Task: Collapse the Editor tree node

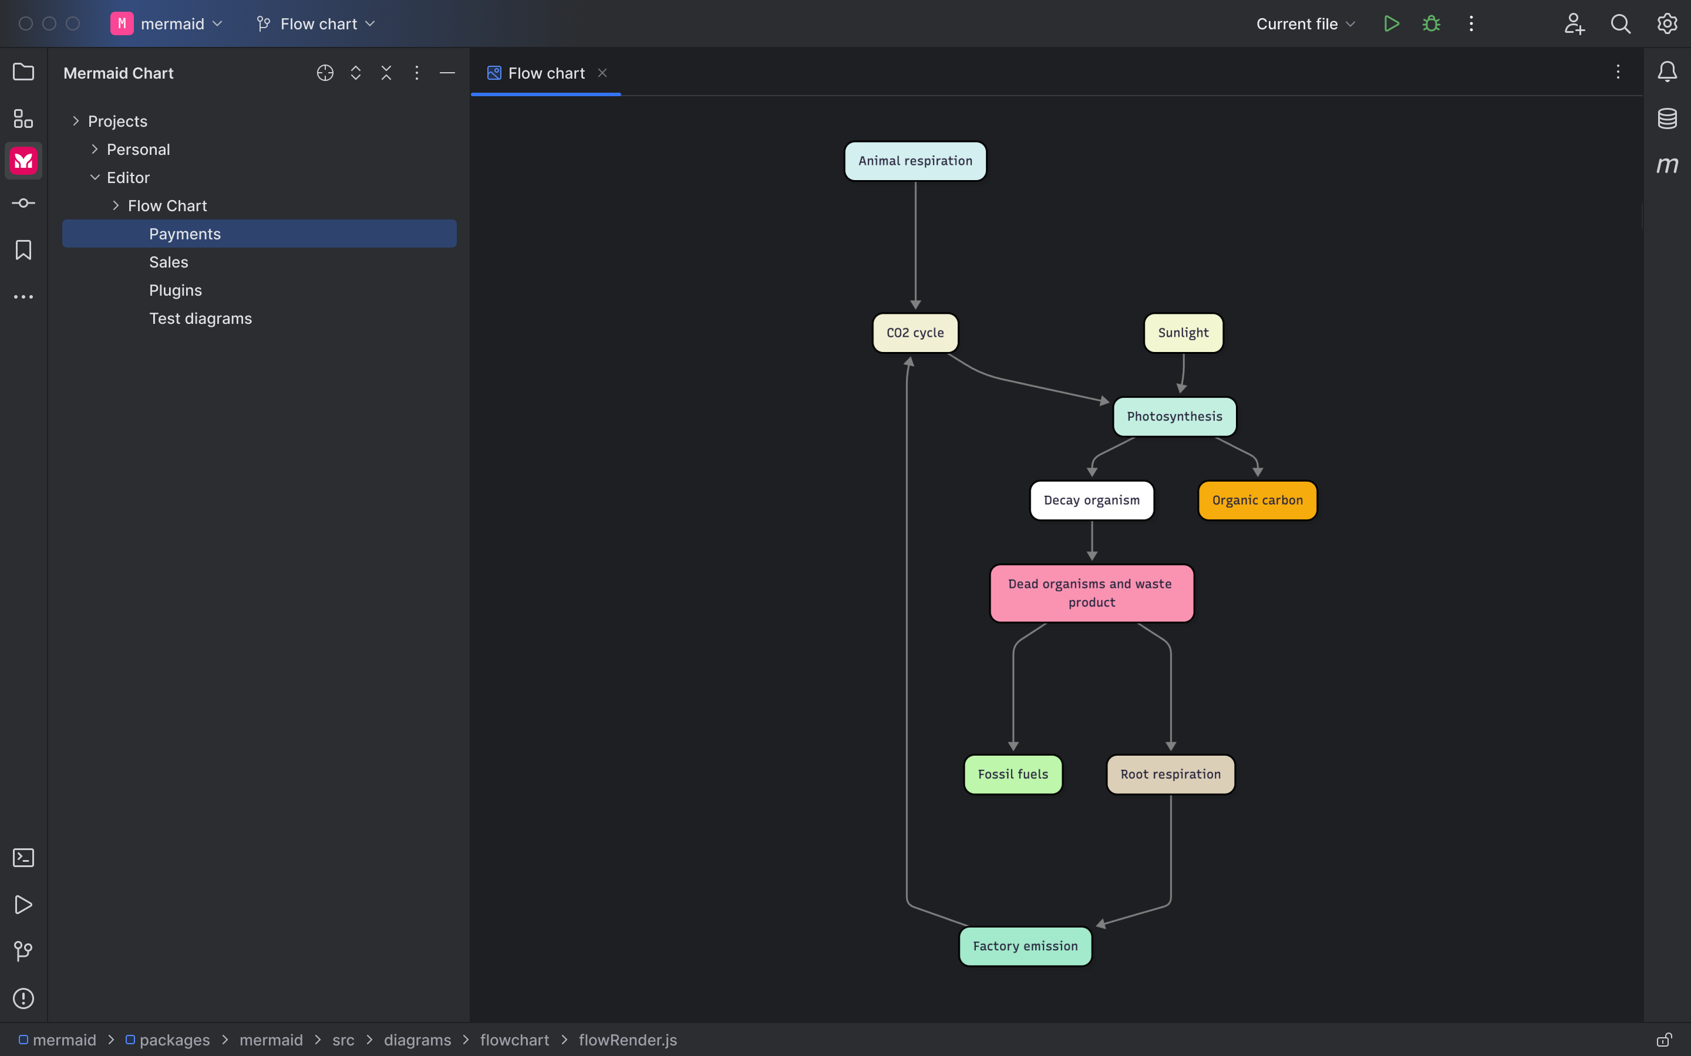Action: (96, 177)
